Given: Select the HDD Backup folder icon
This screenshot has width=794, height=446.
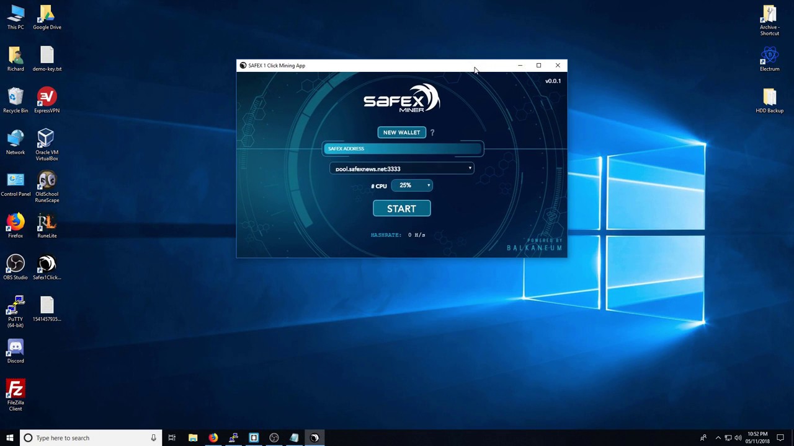Looking at the screenshot, I should coord(770,100).
